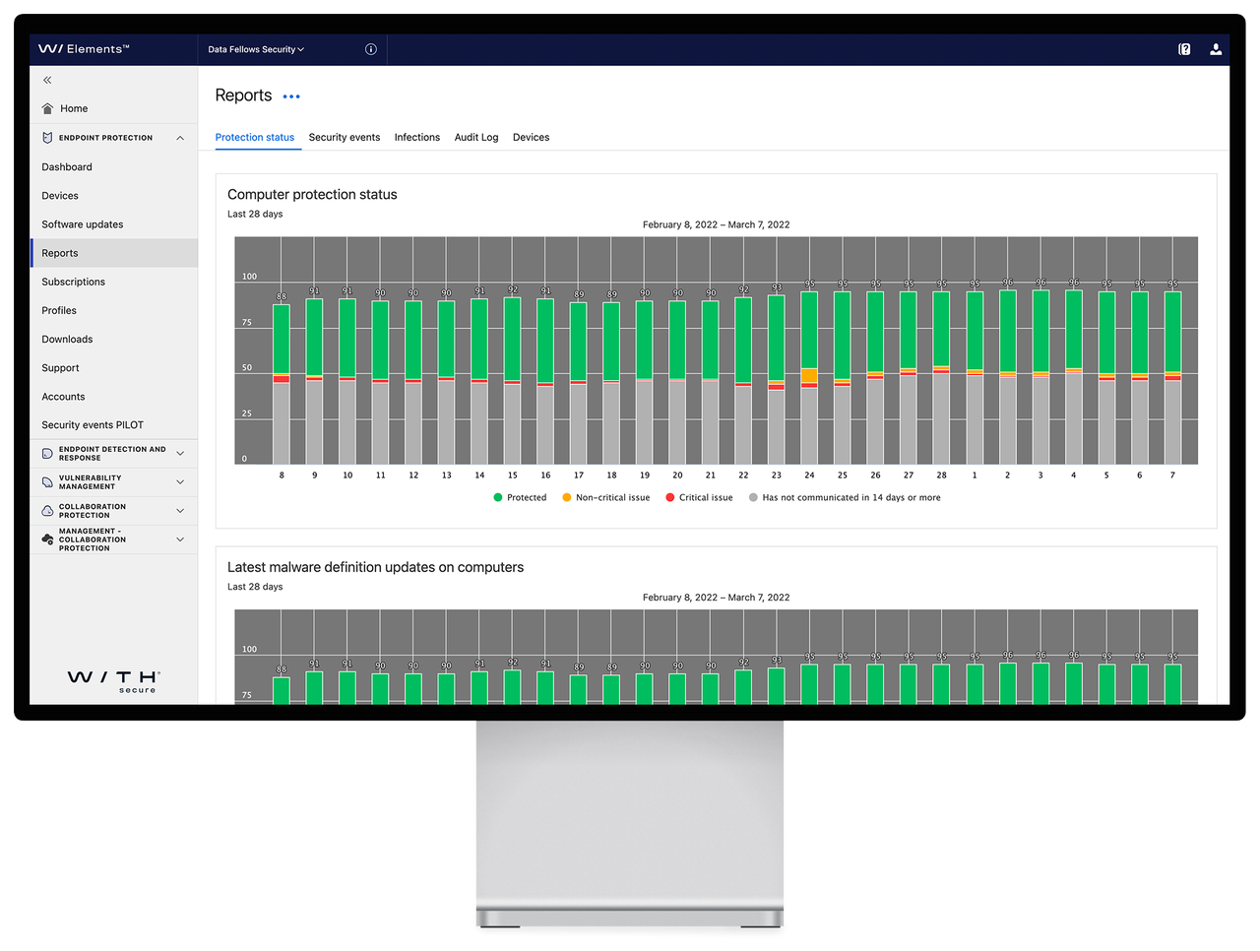Screen dimensions: 1260x951
Task: Click the three-dot menu next to Reports heading
Action: [x=290, y=95]
